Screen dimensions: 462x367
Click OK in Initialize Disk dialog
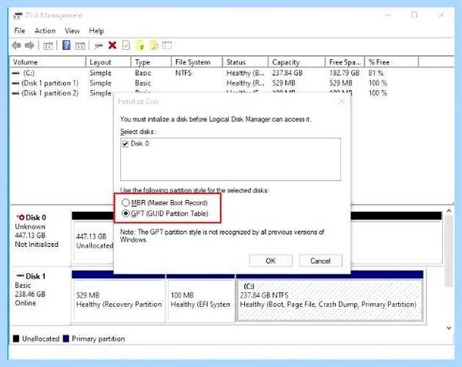(270, 261)
